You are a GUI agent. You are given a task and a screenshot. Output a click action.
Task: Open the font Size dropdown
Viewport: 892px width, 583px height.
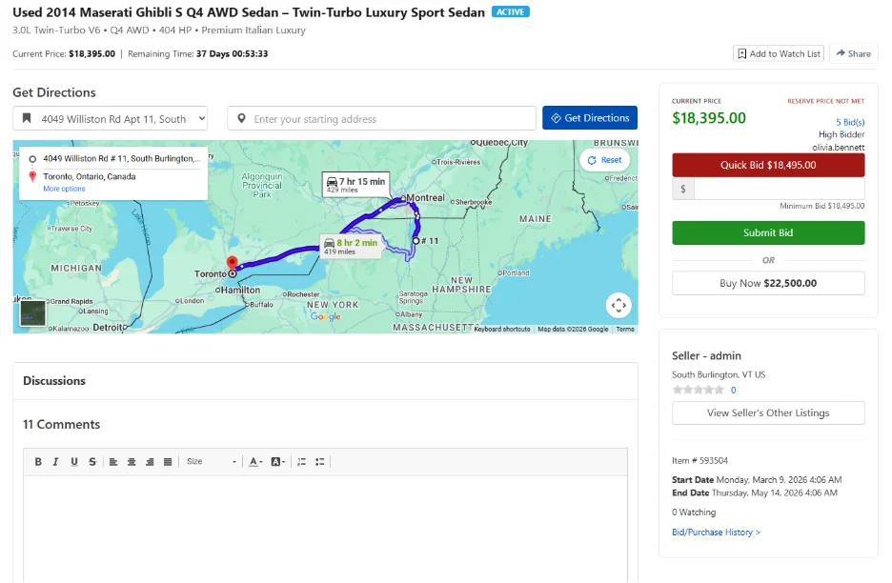point(211,462)
